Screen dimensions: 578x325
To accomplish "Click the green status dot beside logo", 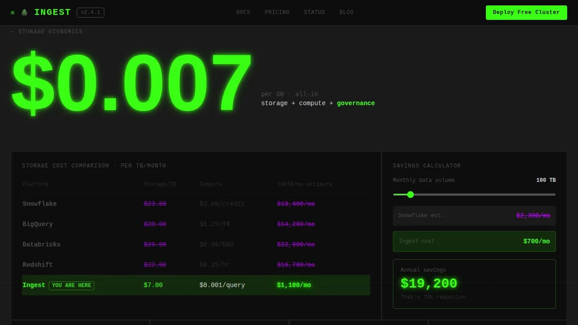I will (x=13, y=13).
